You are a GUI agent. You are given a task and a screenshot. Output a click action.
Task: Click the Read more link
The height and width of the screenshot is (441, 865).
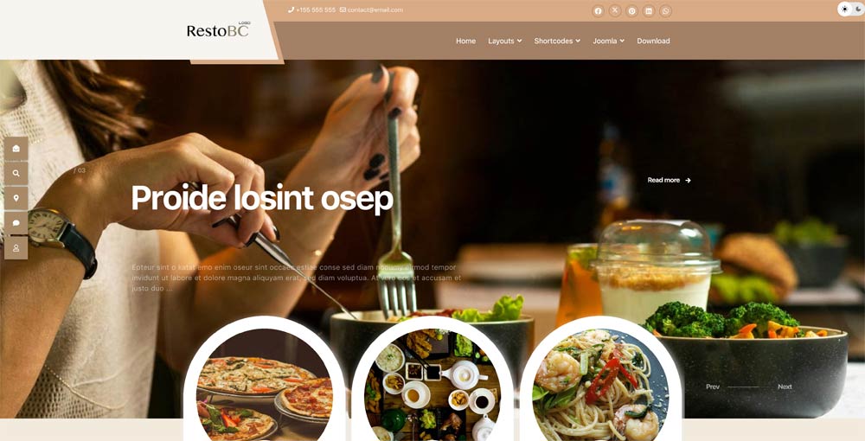(x=669, y=180)
